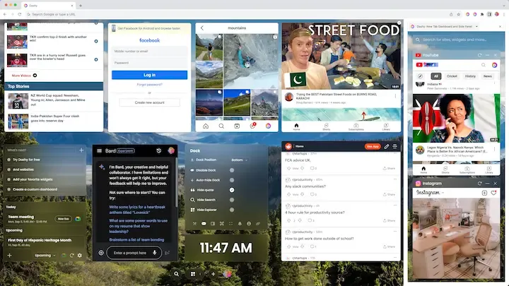Click YouTube search magnifier in side panel
509x286 pixels.
coord(484,65)
